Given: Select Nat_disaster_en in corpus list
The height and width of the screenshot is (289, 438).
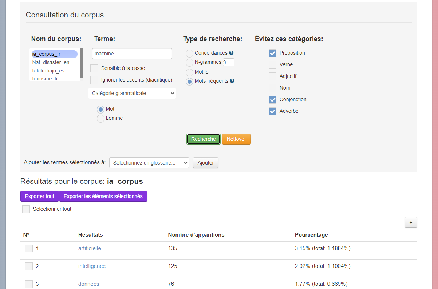Looking at the screenshot, I should 51,62.
